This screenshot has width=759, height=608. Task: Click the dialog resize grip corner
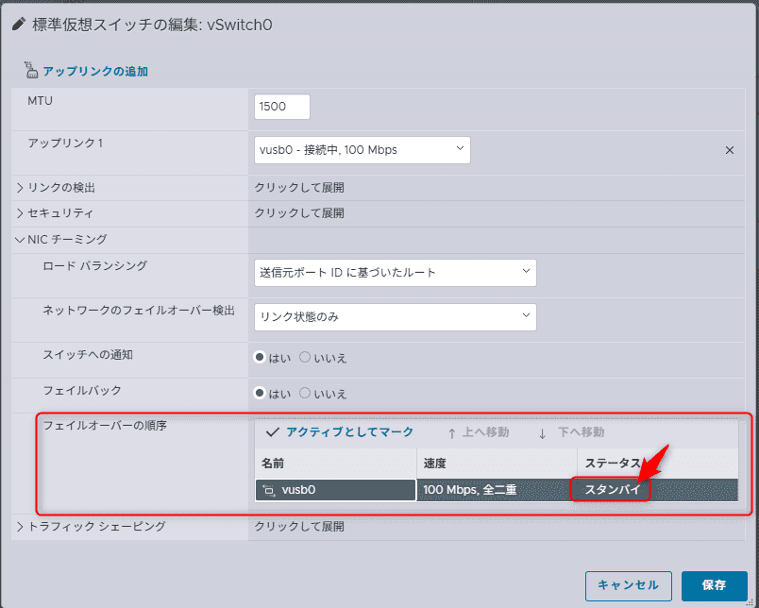click(751, 602)
